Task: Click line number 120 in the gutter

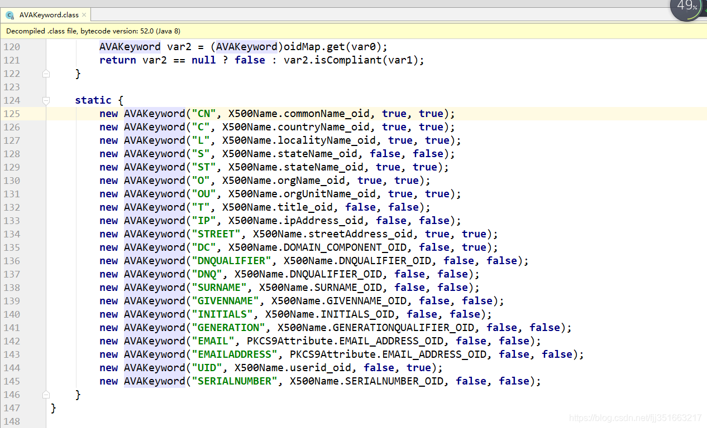Action: [12, 47]
